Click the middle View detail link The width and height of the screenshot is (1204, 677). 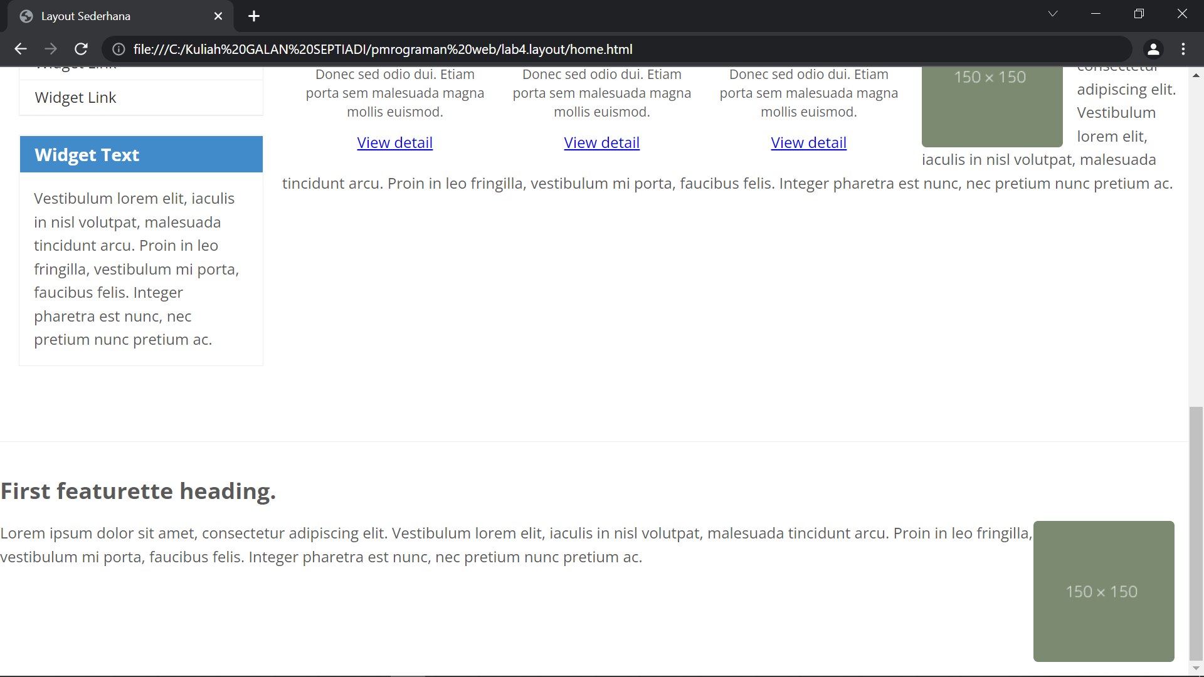pos(601,142)
